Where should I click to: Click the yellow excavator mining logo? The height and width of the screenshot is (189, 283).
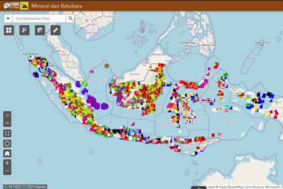[x=23, y=6]
